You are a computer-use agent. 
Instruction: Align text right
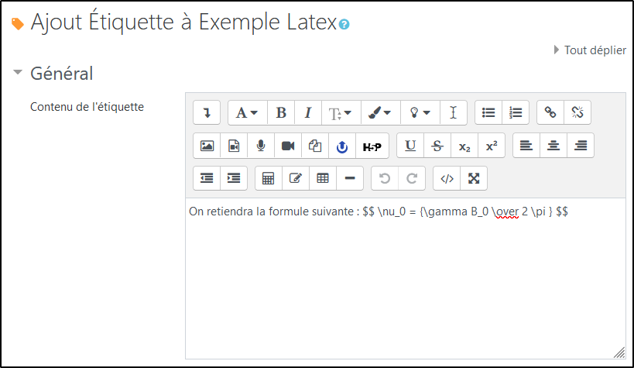click(581, 146)
